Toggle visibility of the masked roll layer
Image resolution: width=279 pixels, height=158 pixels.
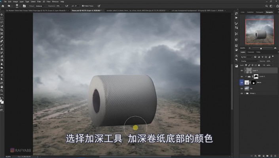tap(242, 83)
